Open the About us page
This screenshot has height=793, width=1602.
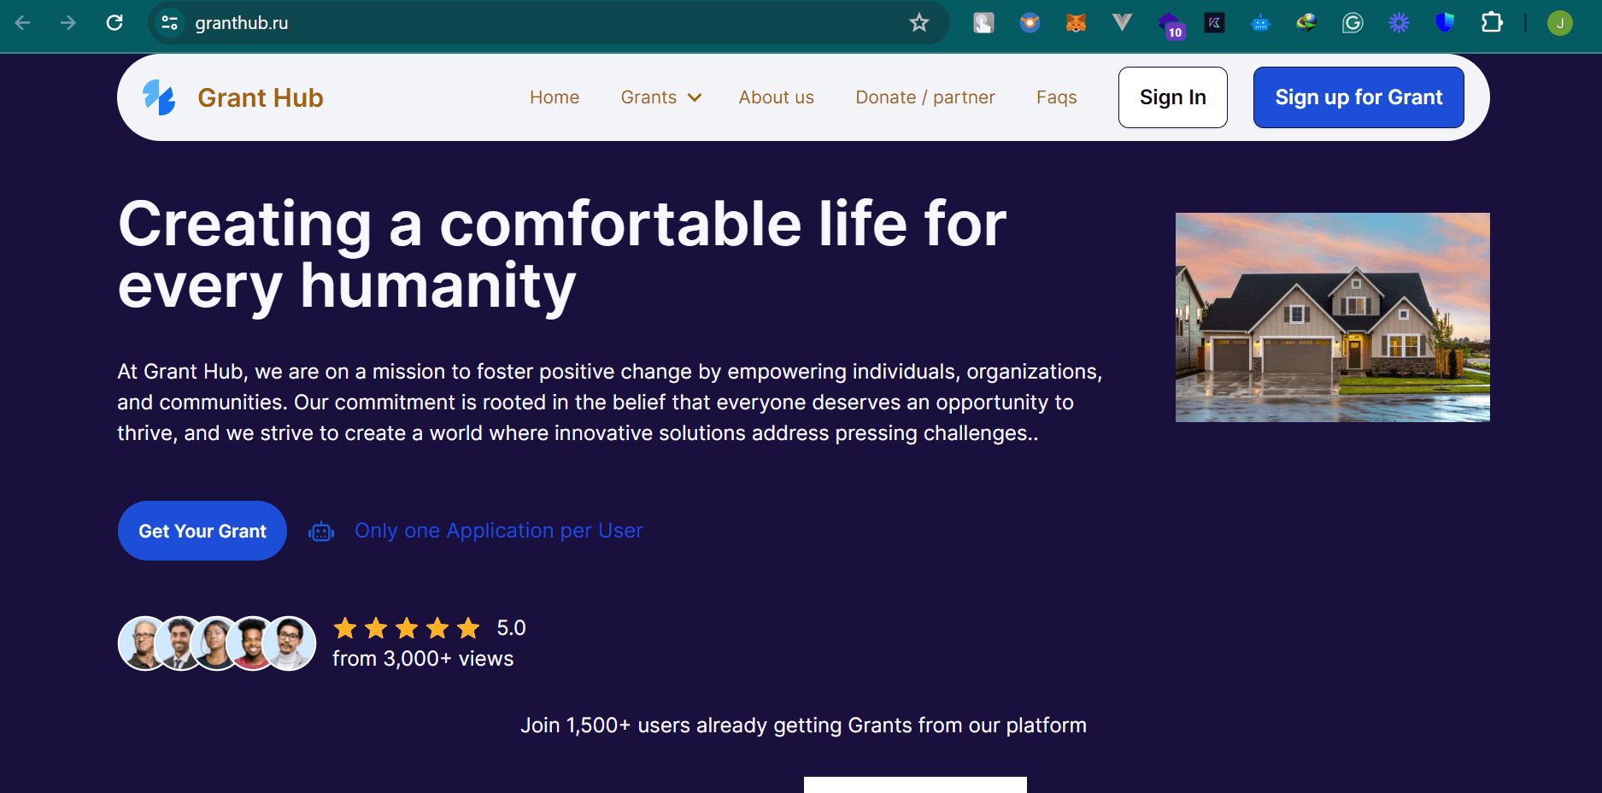coord(776,97)
